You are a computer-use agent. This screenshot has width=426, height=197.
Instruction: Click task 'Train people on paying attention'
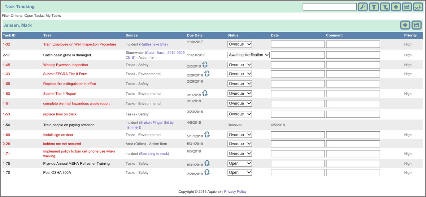tap(69, 125)
